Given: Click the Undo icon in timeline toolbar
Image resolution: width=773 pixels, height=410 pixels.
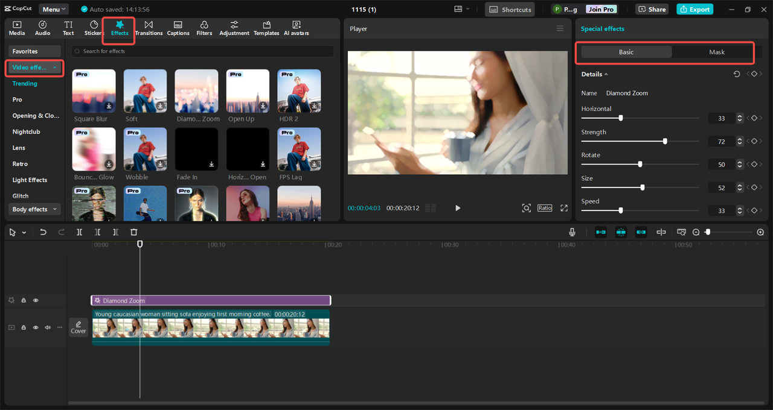Looking at the screenshot, I should pyautogui.click(x=43, y=232).
